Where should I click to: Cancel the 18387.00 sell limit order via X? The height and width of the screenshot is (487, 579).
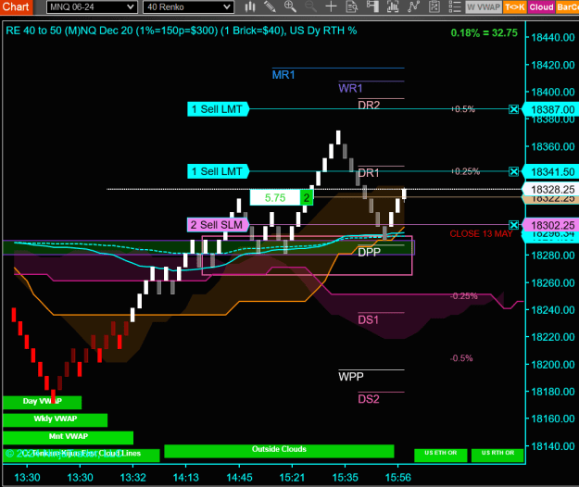click(513, 109)
